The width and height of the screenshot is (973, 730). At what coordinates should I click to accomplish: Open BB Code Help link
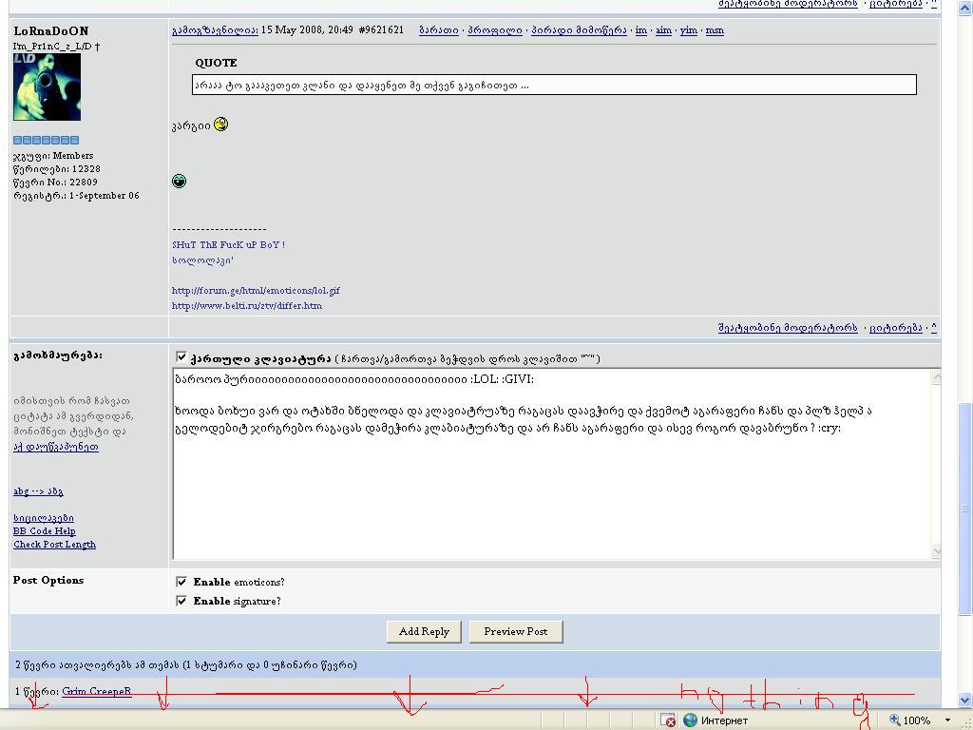44,530
